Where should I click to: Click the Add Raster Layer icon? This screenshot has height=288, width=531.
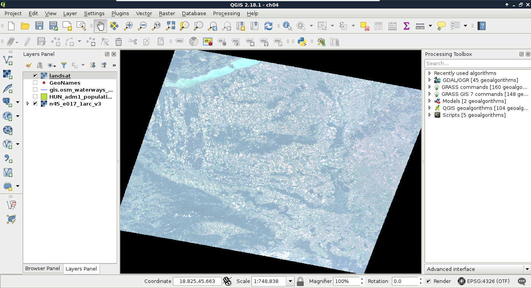tap(7, 74)
